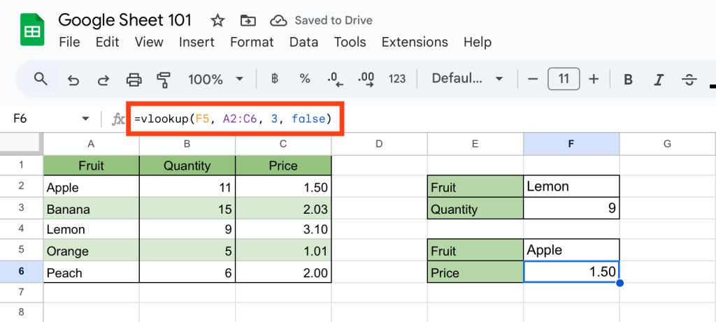Viewport: 716px width, 322px height.
Task: Format as percent button
Action: 305,79
